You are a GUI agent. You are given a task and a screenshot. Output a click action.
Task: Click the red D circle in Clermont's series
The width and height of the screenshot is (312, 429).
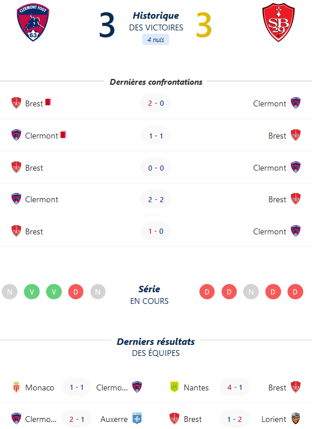point(76,292)
